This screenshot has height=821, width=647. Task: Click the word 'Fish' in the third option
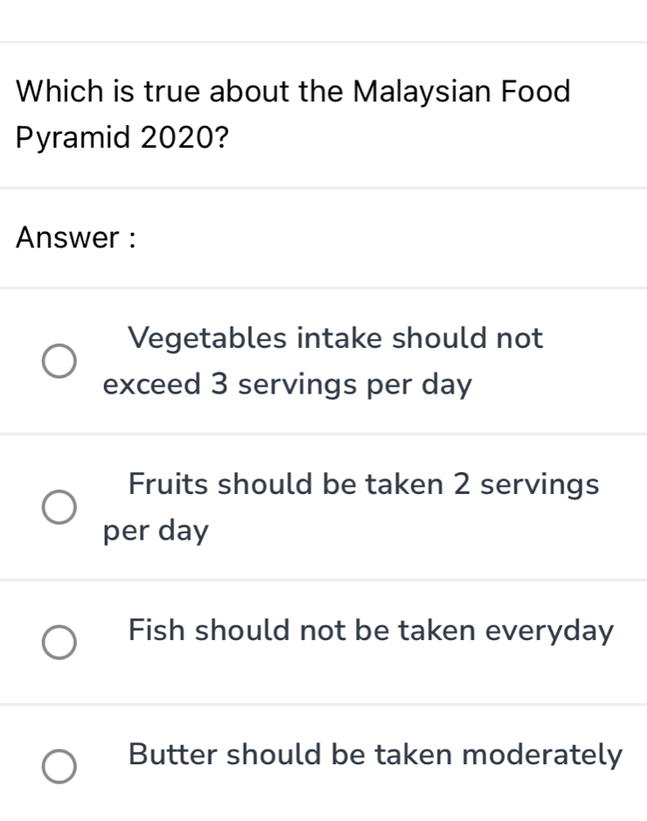tap(157, 630)
